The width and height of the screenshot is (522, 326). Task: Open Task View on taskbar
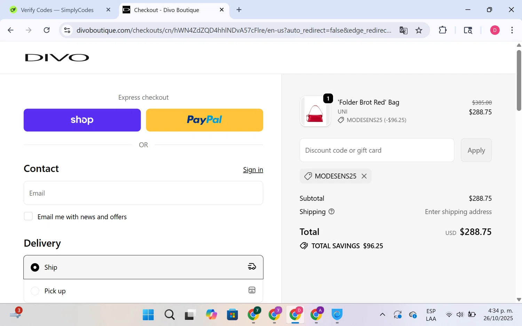pyautogui.click(x=190, y=315)
